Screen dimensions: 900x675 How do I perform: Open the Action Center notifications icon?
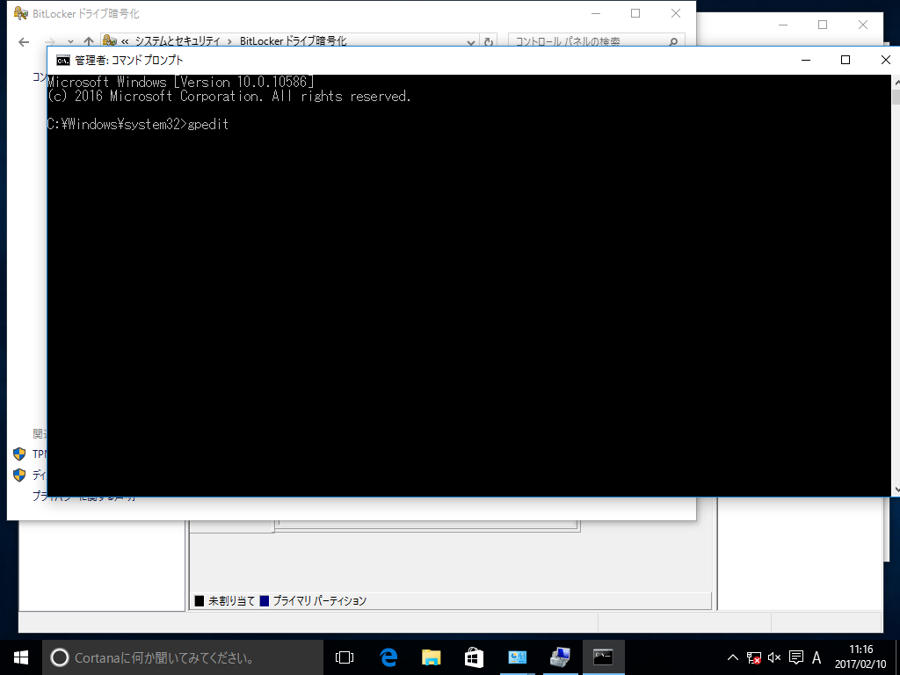(796, 657)
